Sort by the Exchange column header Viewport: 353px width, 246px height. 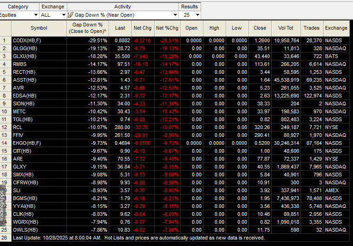pyautogui.click(x=336, y=28)
